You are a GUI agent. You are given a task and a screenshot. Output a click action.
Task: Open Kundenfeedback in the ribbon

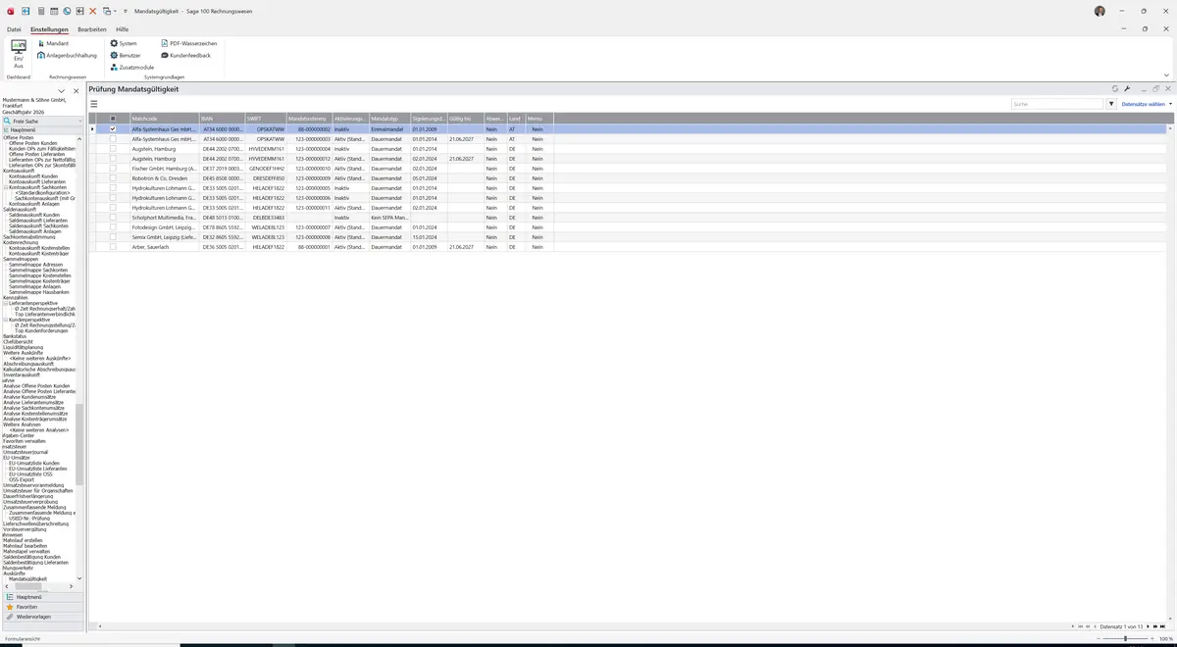point(185,55)
